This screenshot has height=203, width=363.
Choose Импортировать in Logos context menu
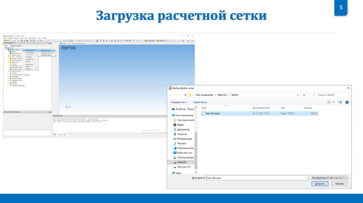pos(30,50)
